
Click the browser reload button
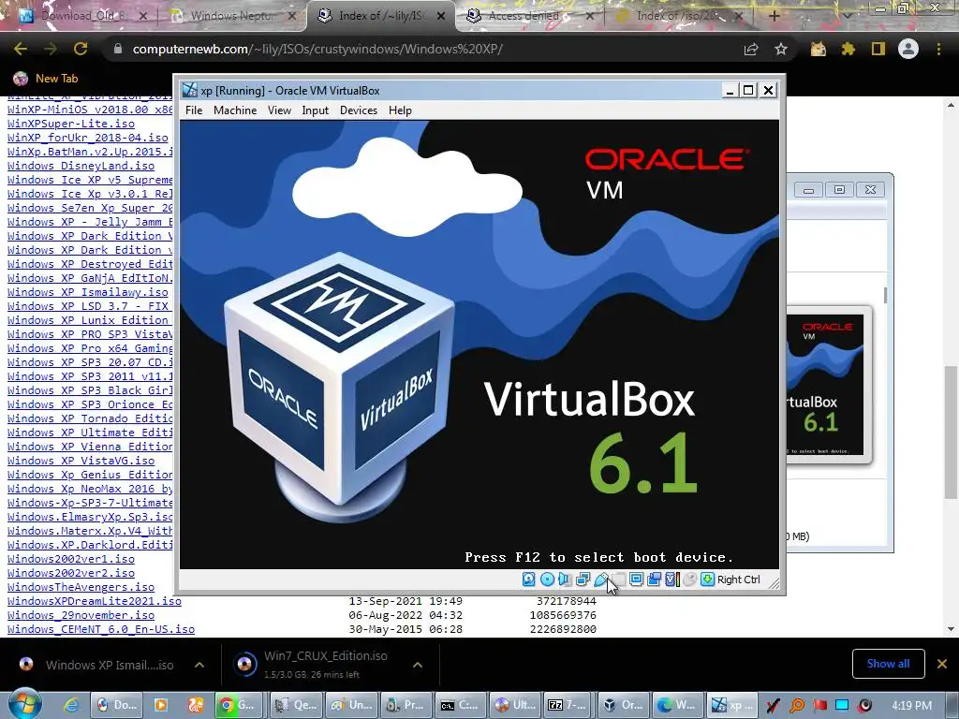click(81, 49)
